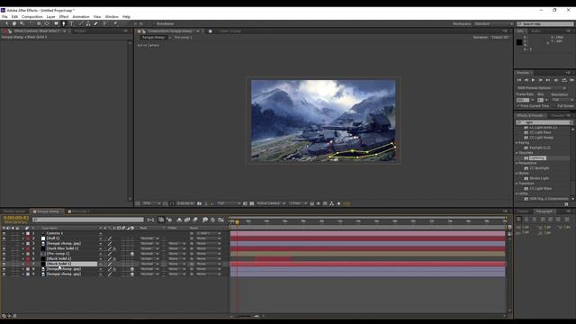576x324 pixels.
Task: Enable Motion Blur for timeline
Action: click(x=195, y=220)
